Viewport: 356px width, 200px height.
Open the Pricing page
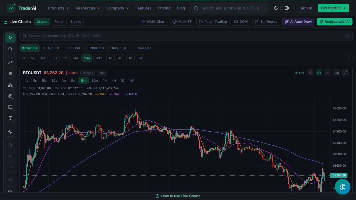pos(164,8)
